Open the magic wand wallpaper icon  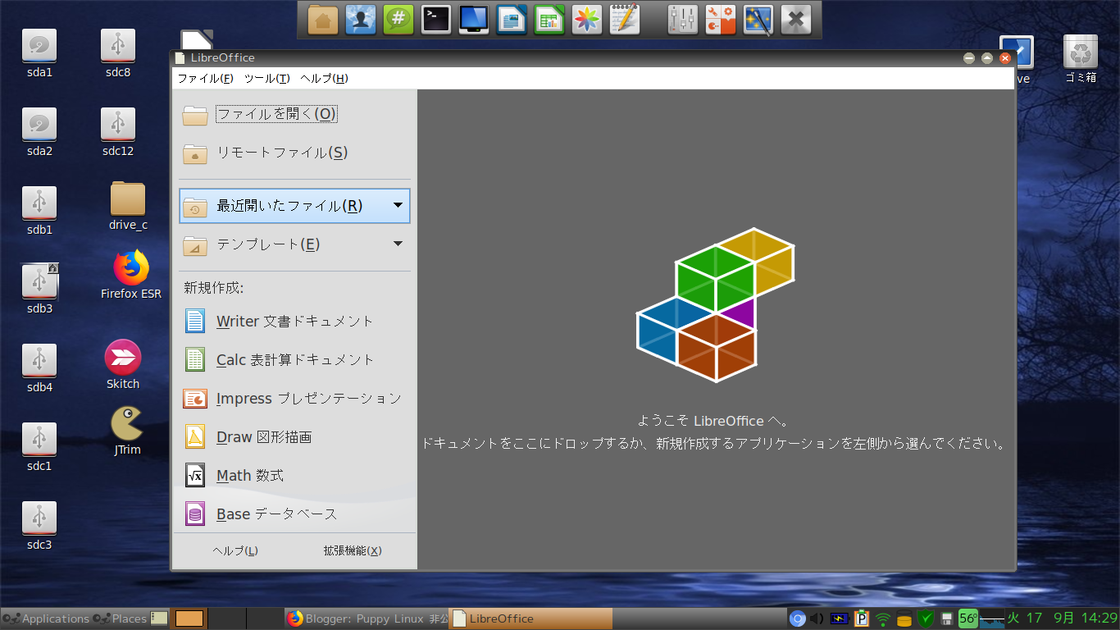point(758,19)
